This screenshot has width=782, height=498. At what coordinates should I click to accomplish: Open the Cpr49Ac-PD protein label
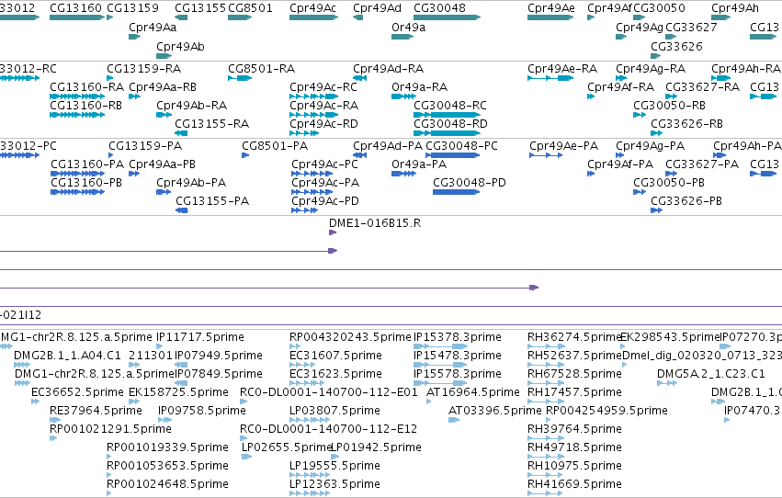point(325,201)
